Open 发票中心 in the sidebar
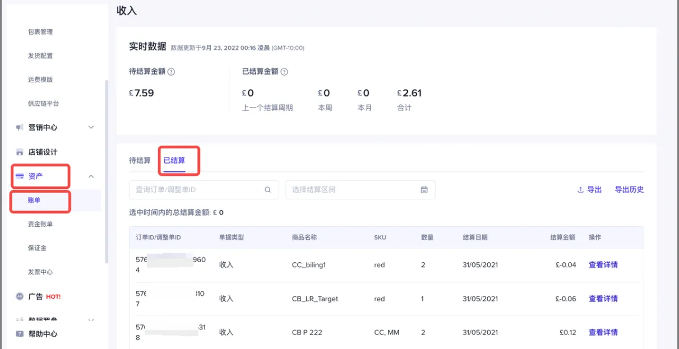Image resolution: width=679 pixels, height=349 pixels. point(40,272)
